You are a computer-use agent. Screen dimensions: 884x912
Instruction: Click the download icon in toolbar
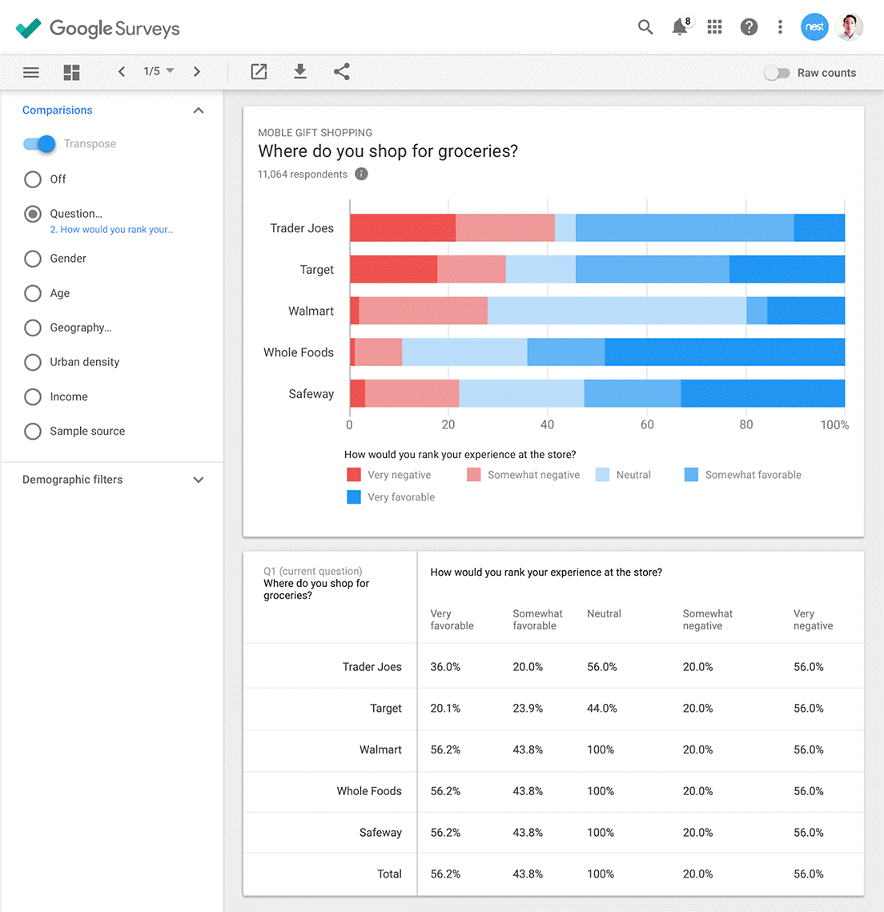tap(300, 71)
